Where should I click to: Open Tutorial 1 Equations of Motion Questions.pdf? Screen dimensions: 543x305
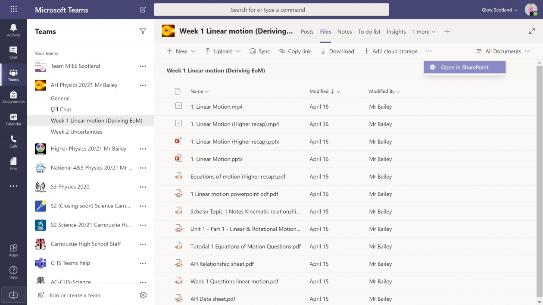click(x=246, y=246)
